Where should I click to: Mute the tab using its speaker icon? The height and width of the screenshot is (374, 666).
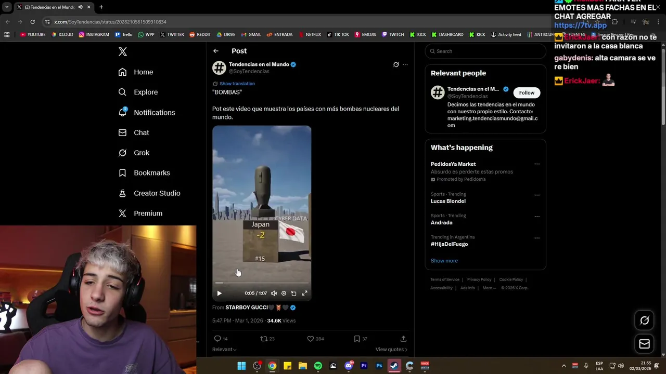[80, 7]
